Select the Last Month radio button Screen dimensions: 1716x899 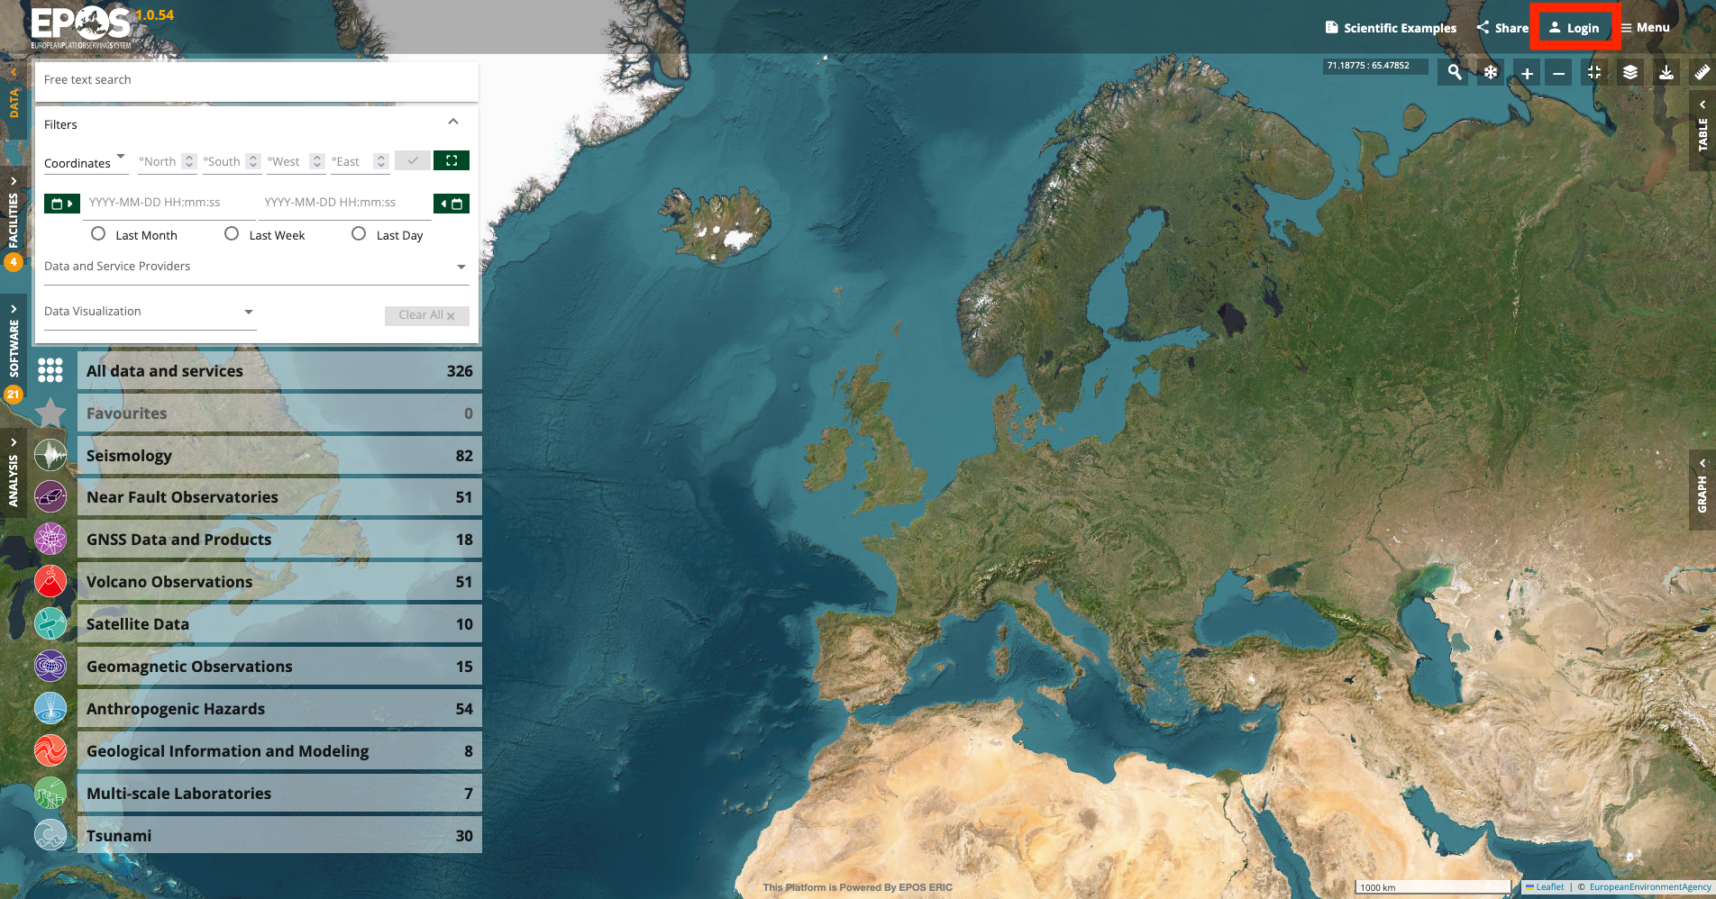[98, 234]
